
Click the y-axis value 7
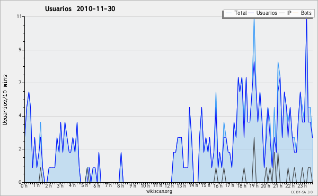[20, 83]
